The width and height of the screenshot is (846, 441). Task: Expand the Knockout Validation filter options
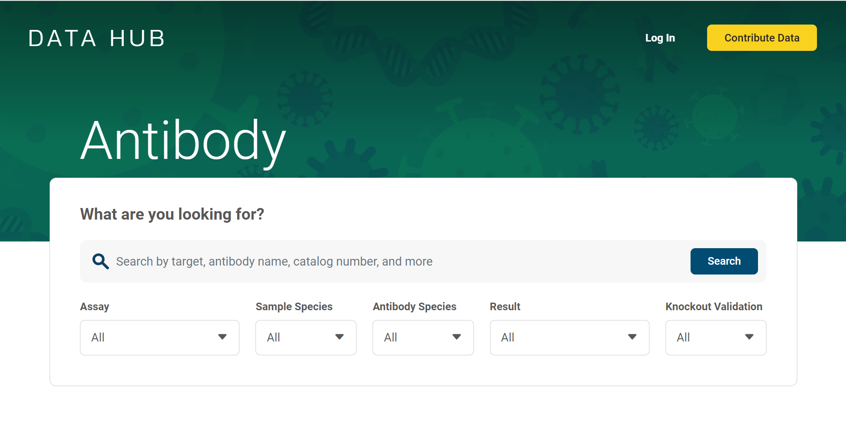[x=715, y=337]
